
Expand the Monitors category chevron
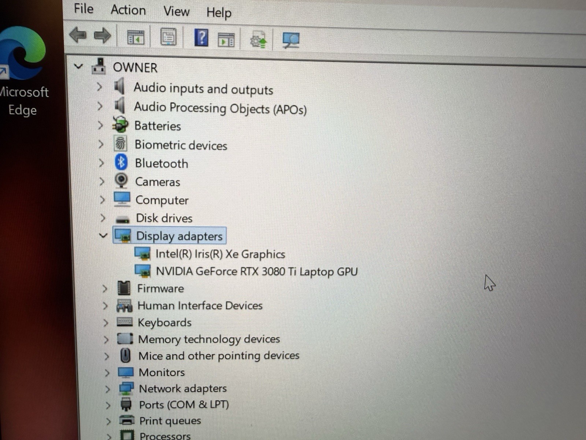pyautogui.click(x=107, y=373)
